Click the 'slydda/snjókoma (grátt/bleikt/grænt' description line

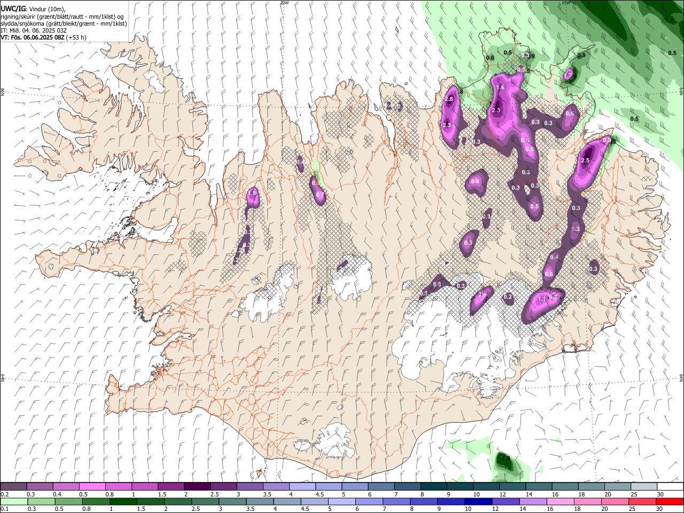coord(64,24)
